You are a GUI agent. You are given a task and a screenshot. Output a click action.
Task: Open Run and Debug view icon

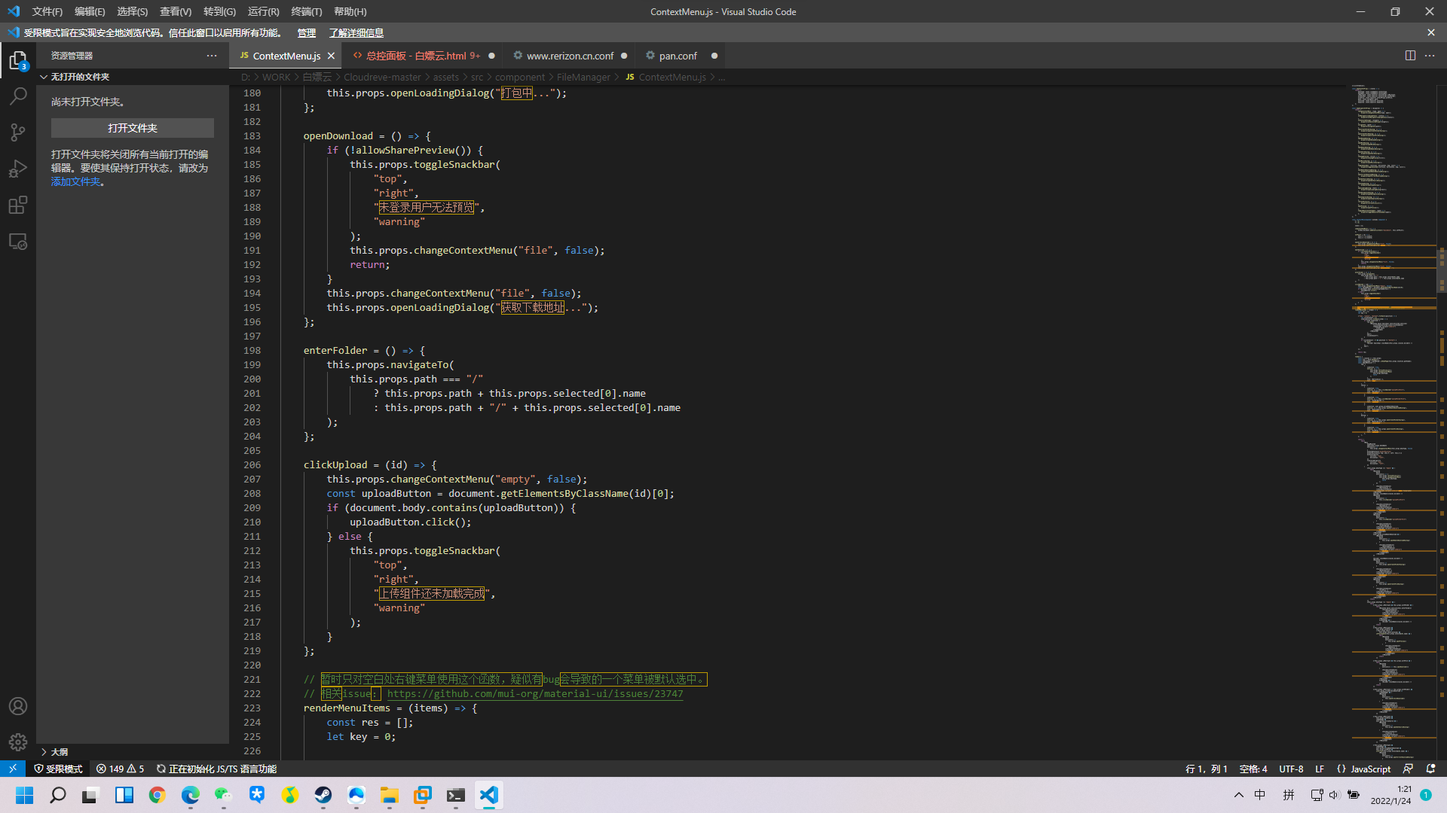[18, 169]
